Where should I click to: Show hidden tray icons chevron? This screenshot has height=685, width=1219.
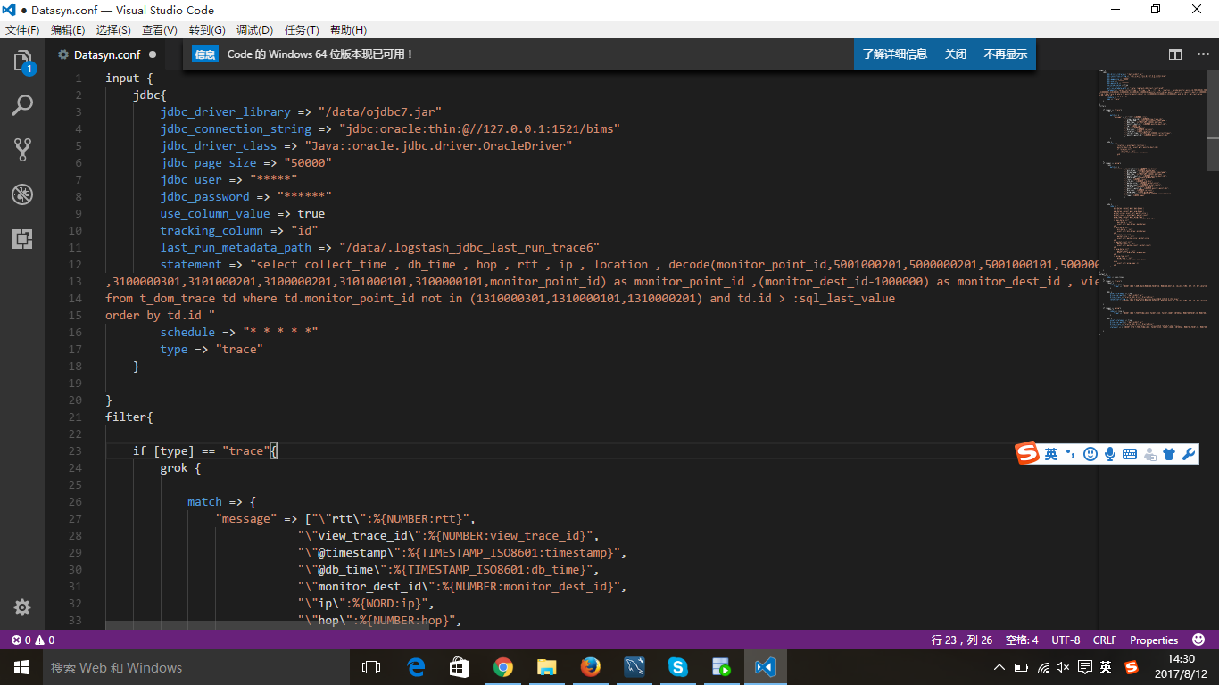pos(999,667)
